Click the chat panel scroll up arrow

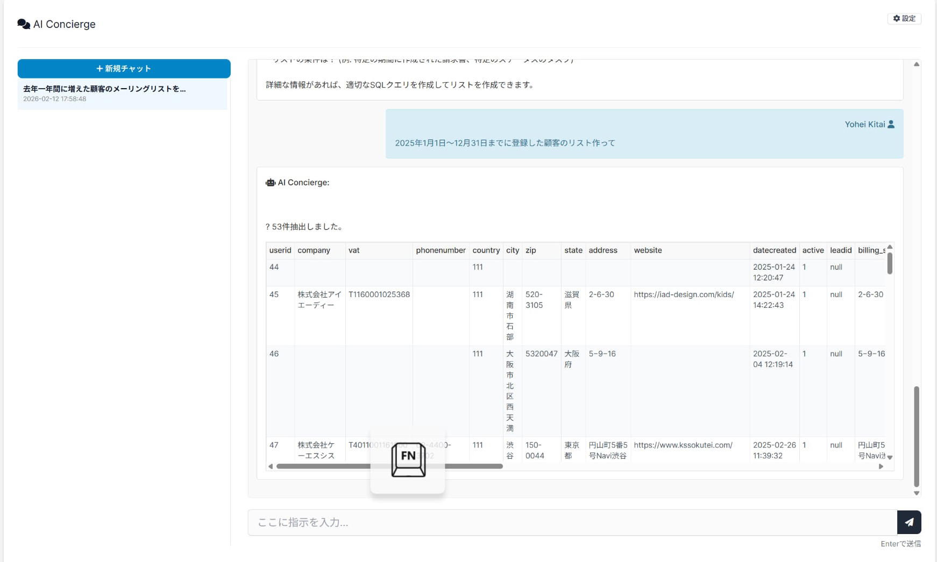pos(916,64)
